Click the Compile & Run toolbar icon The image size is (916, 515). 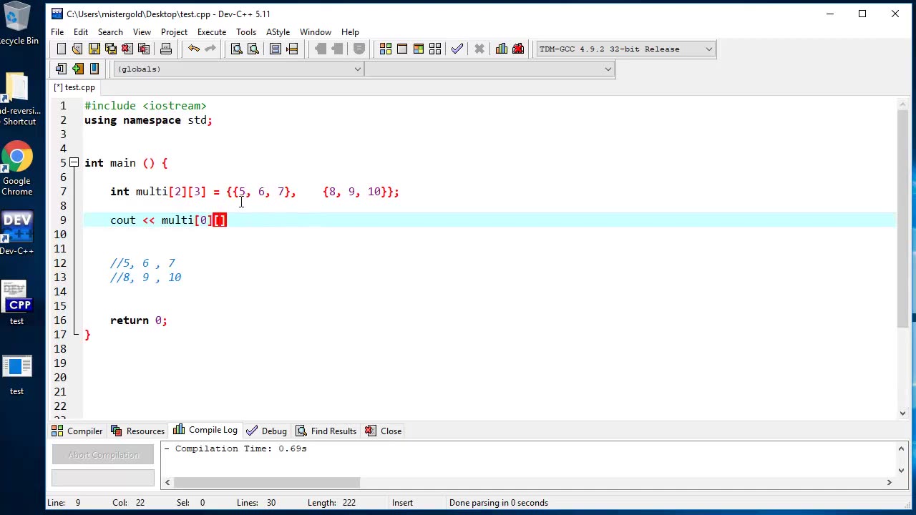[418, 49]
